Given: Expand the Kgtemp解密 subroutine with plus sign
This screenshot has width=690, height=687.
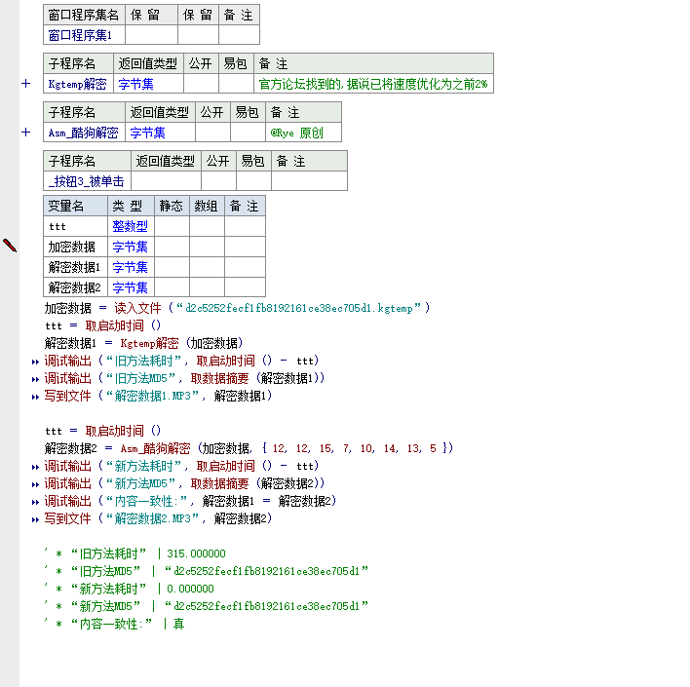Looking at the screenshot, I should (x=26, y=84).
